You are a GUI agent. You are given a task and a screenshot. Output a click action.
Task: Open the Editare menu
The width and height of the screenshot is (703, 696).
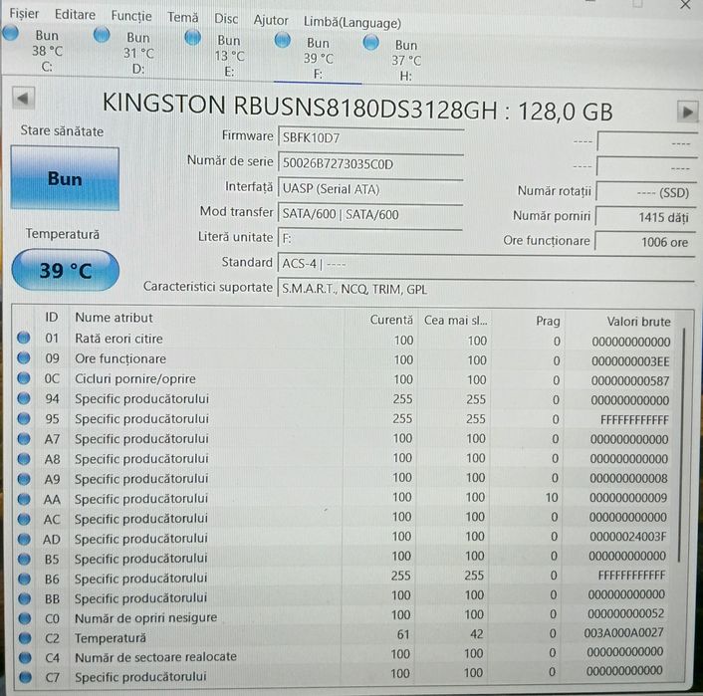click(75, 15)
